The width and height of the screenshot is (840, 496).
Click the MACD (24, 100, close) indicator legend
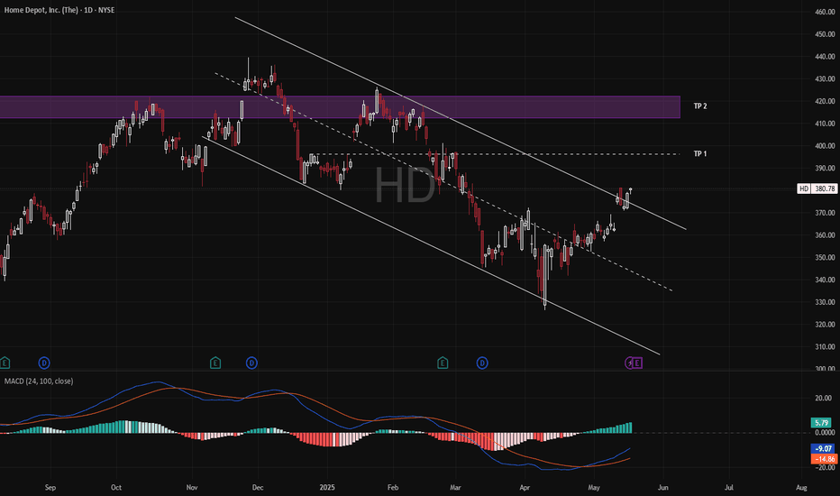pyautogui.click(x=39, y=381)
